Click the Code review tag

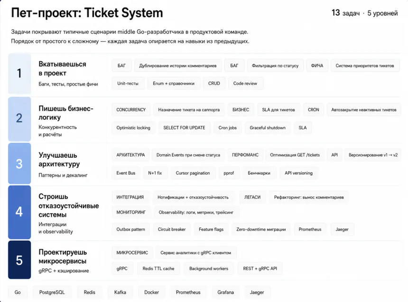point(245,84)
